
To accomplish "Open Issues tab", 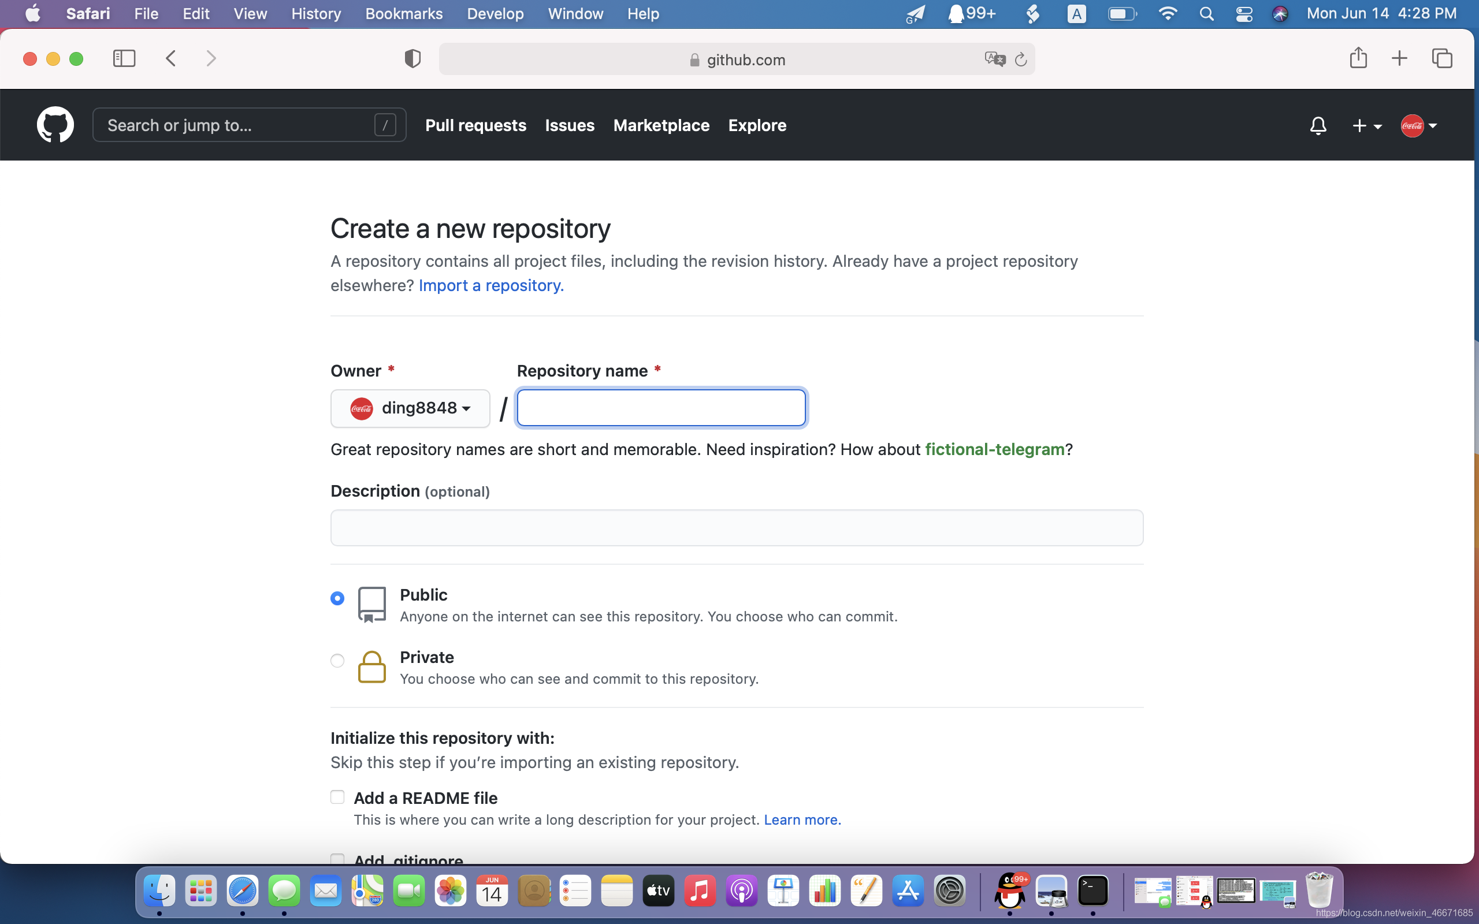I will [x=568, y=125].
